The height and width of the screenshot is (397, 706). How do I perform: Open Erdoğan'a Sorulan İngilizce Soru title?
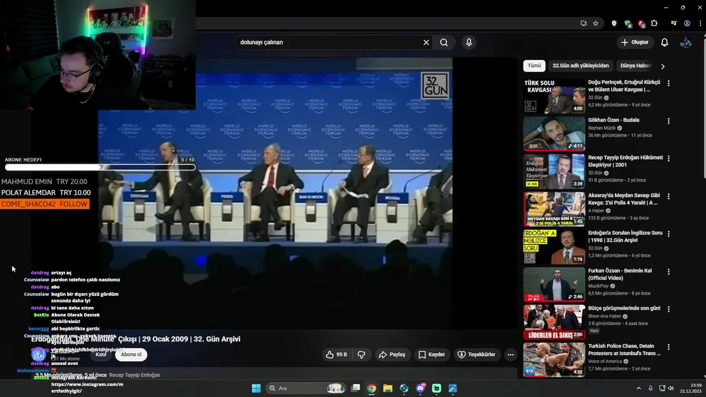click(x=625, y=237)
